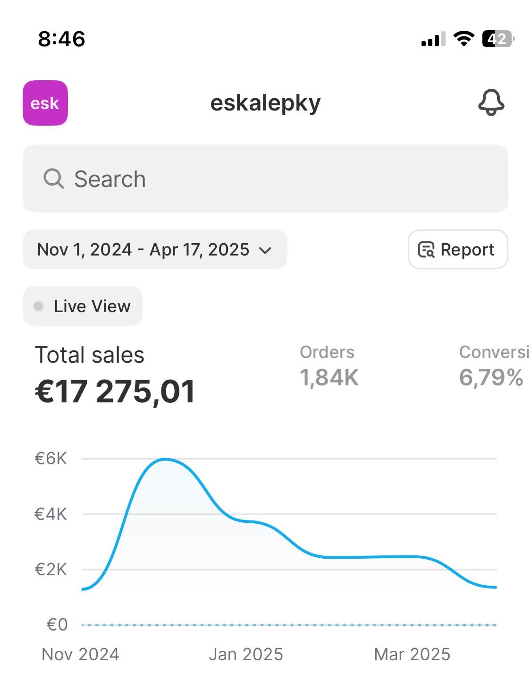The image size is (531, 673).
Task: Click the Report document icon
Action: click(x=426, y=249)
